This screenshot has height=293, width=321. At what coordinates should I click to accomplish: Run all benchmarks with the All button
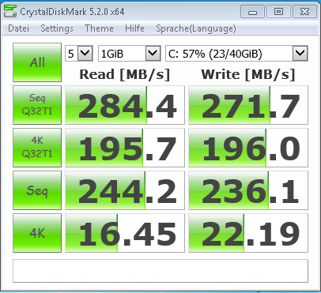tap(37, 62)
